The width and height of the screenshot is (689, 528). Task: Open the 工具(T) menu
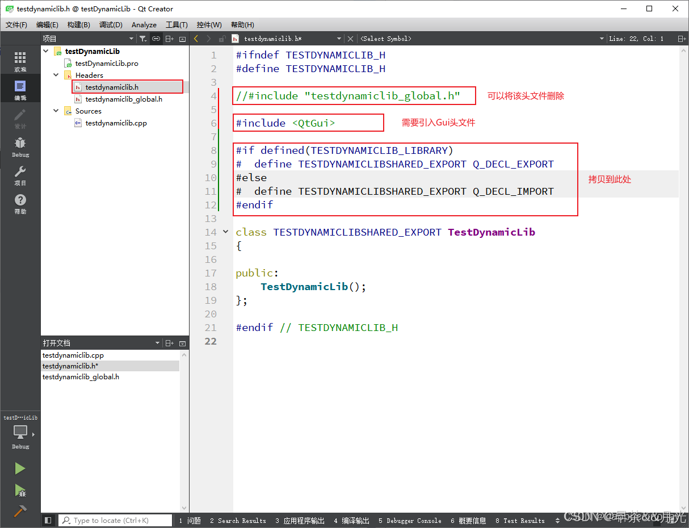click(x=177, y=25)
